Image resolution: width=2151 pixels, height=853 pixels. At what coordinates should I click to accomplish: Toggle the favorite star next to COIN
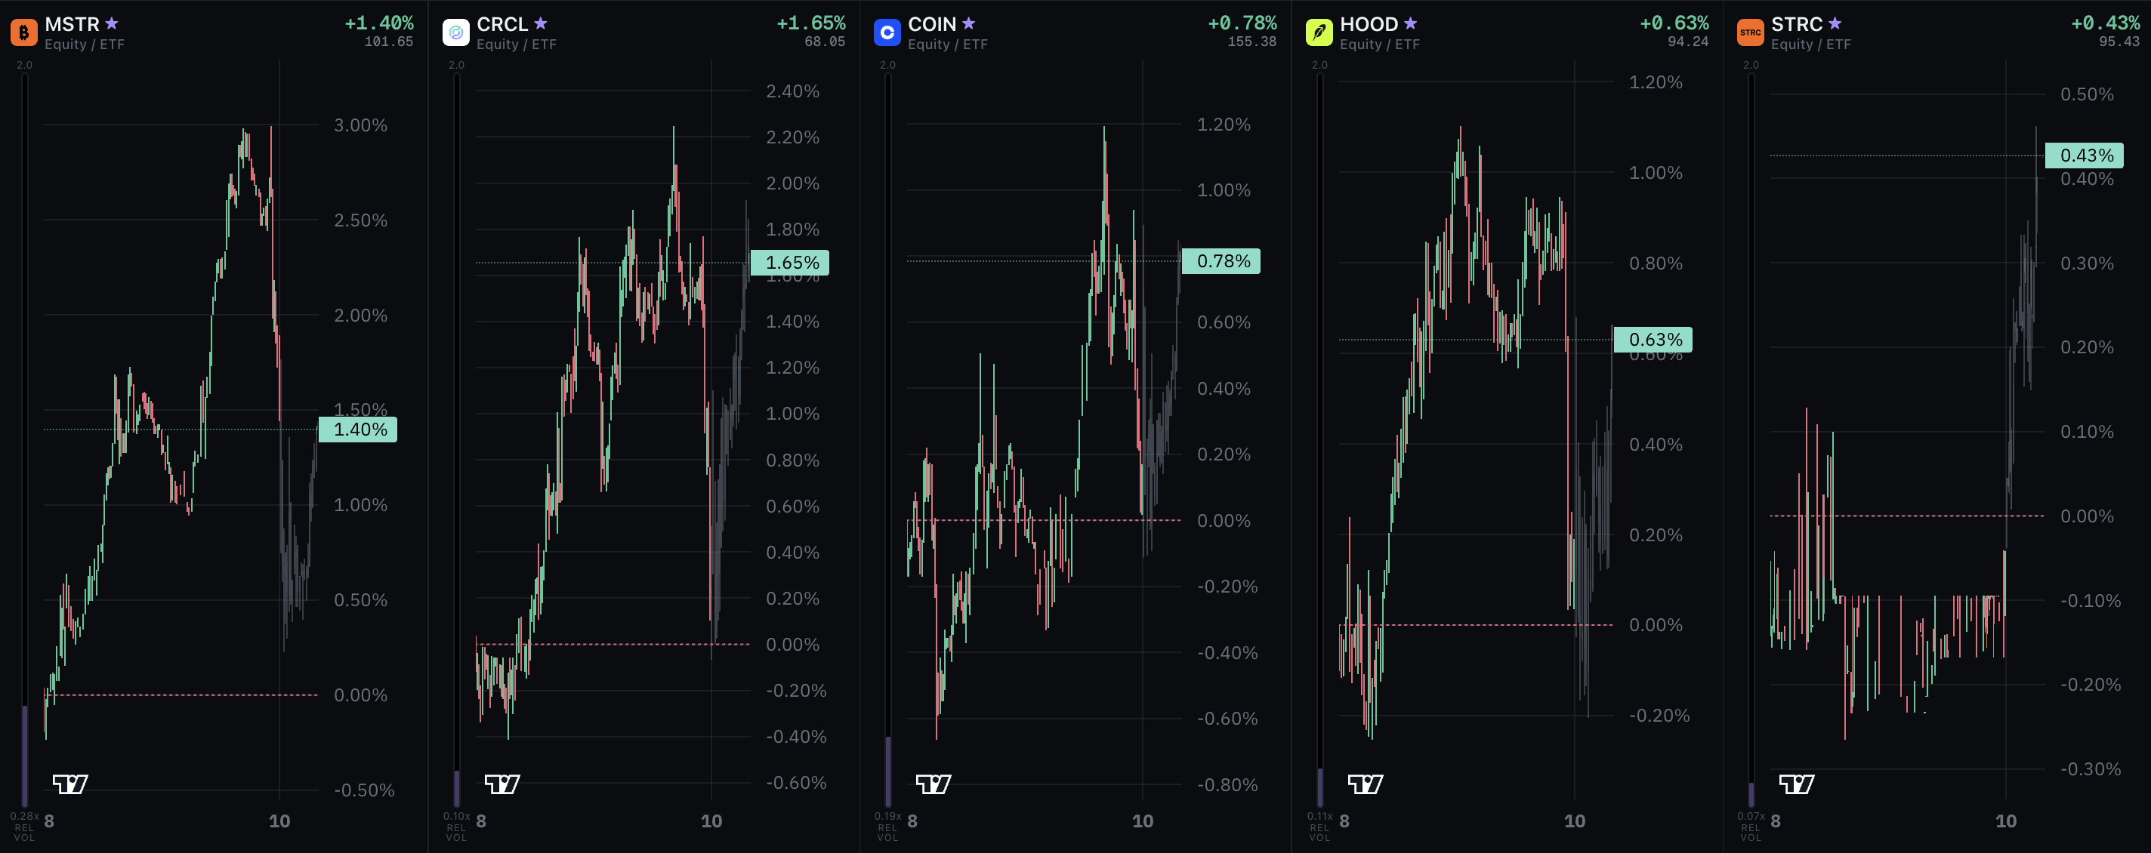pyautogui.click(x=968, y=23)
